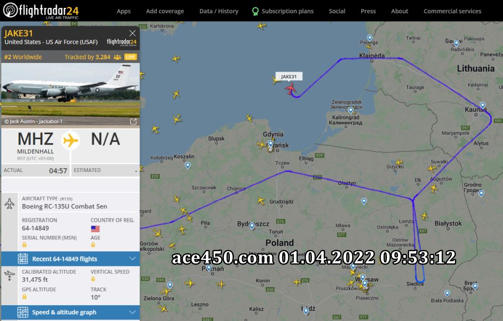The height and width of the screenshot is (321, 503).
Task: Select the Kaunas airport map pin
Action: pos(482,105)
